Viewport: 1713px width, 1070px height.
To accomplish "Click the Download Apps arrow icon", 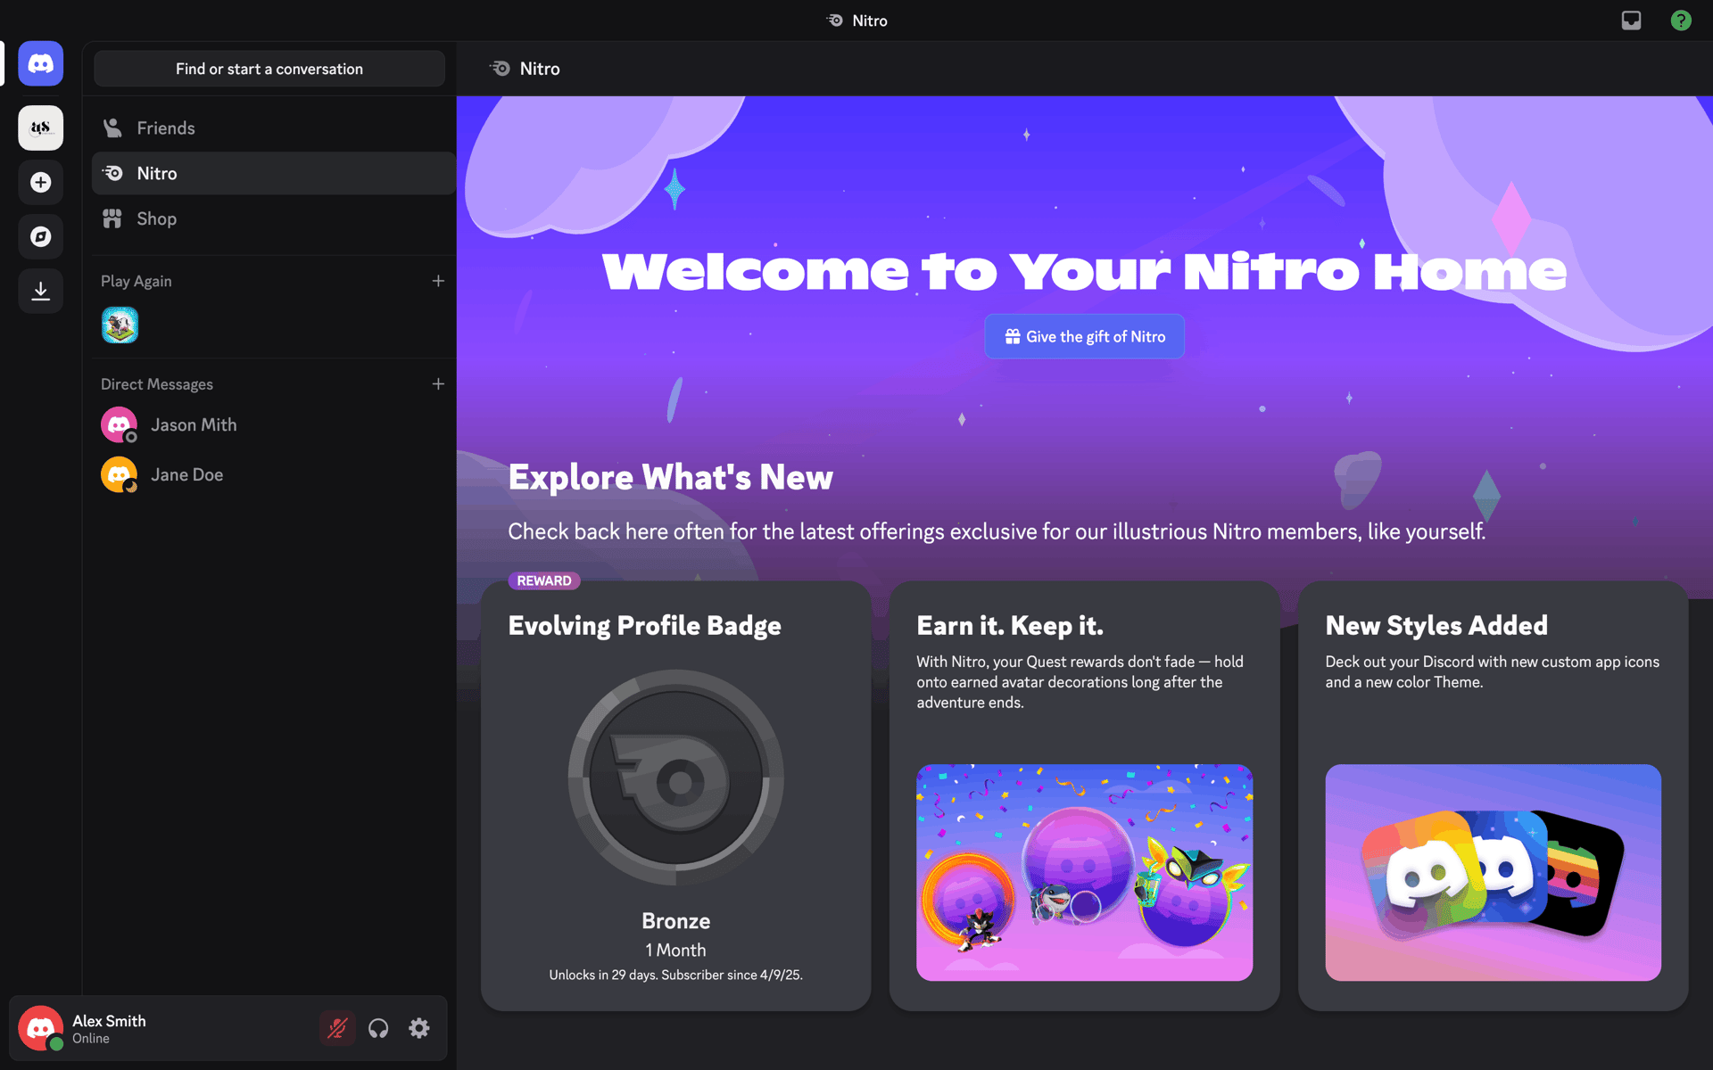I will tap(41, 291).
